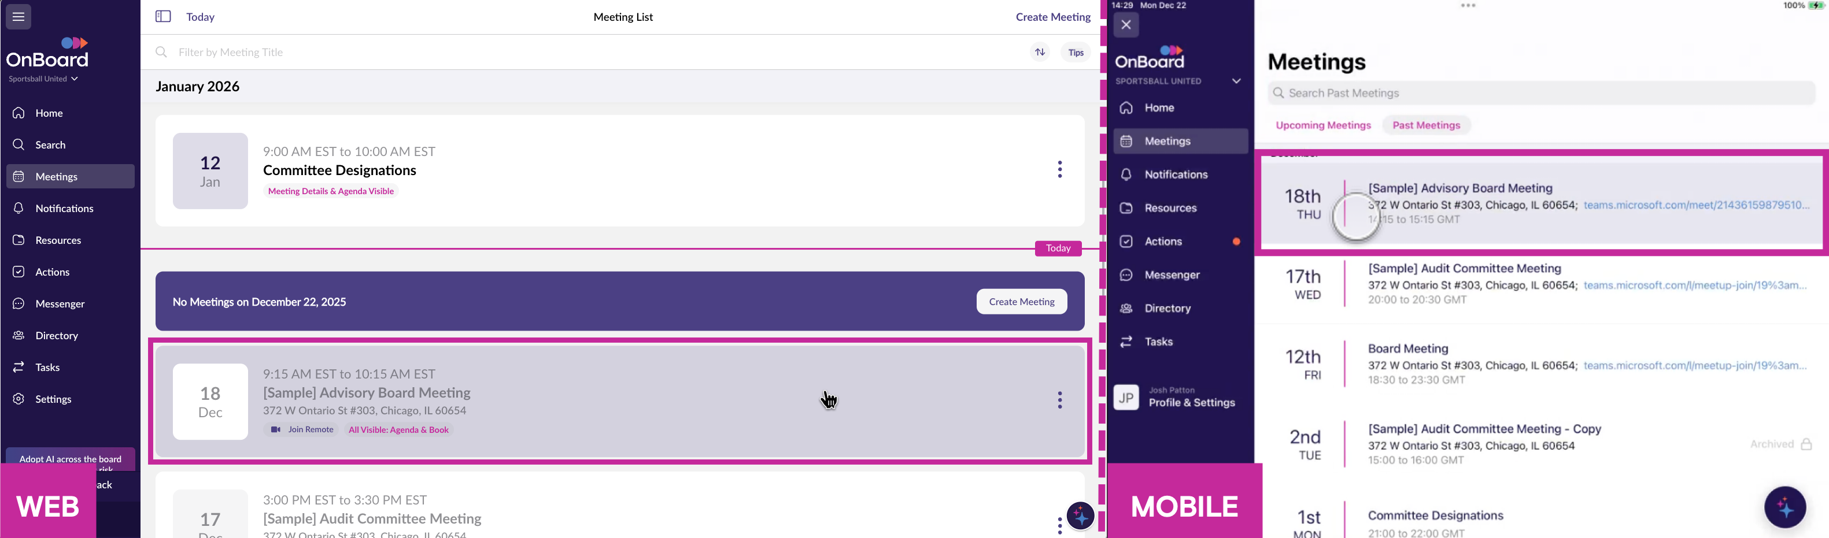
Task: Click the web AI assistant sparkle icon
Action: coord(1080,516)
